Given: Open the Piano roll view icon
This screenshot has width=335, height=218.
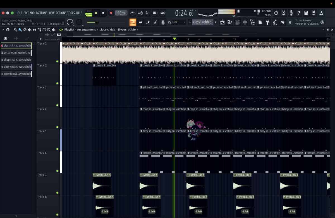Looking at the screenshot, I should pos(230,22).
